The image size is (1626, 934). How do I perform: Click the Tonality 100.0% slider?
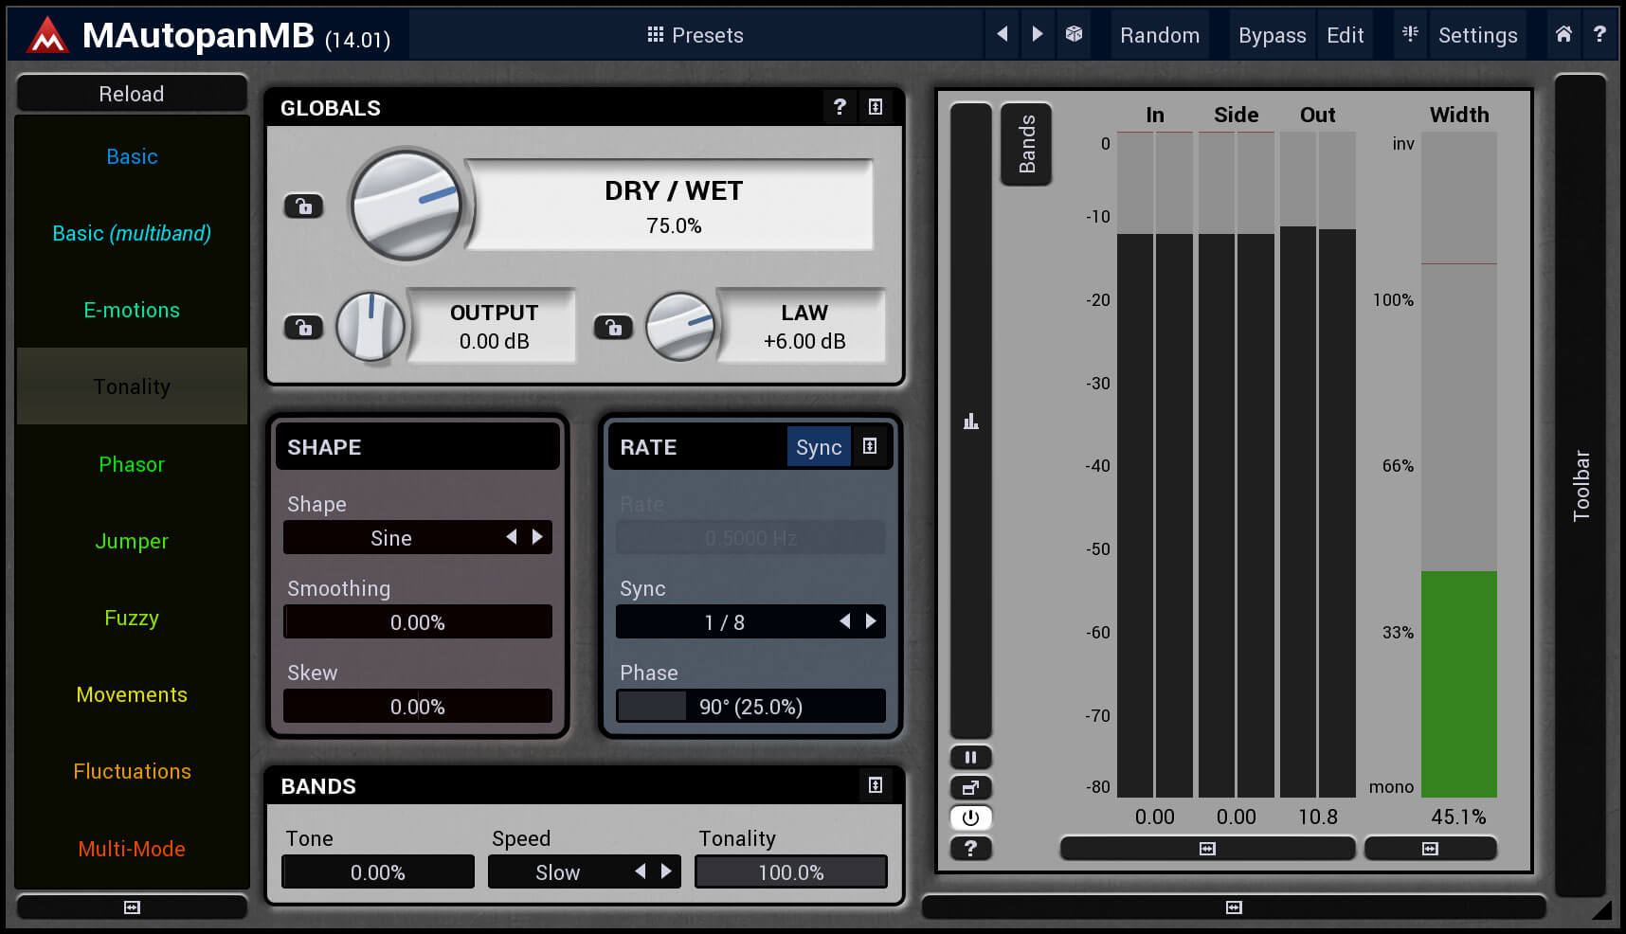coord(791,871)
